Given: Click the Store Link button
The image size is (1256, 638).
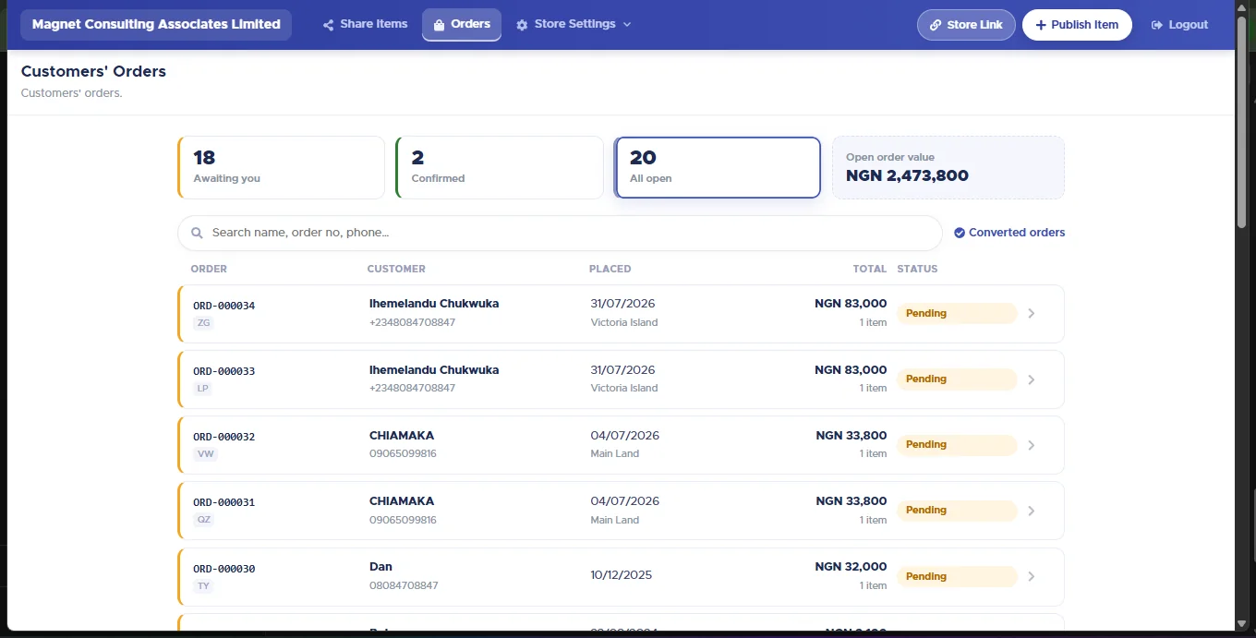Looking at the screenshot, I should coord(966,25).
